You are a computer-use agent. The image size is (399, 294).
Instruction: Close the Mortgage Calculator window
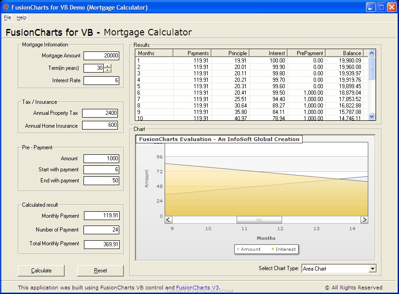pos(392,7)
